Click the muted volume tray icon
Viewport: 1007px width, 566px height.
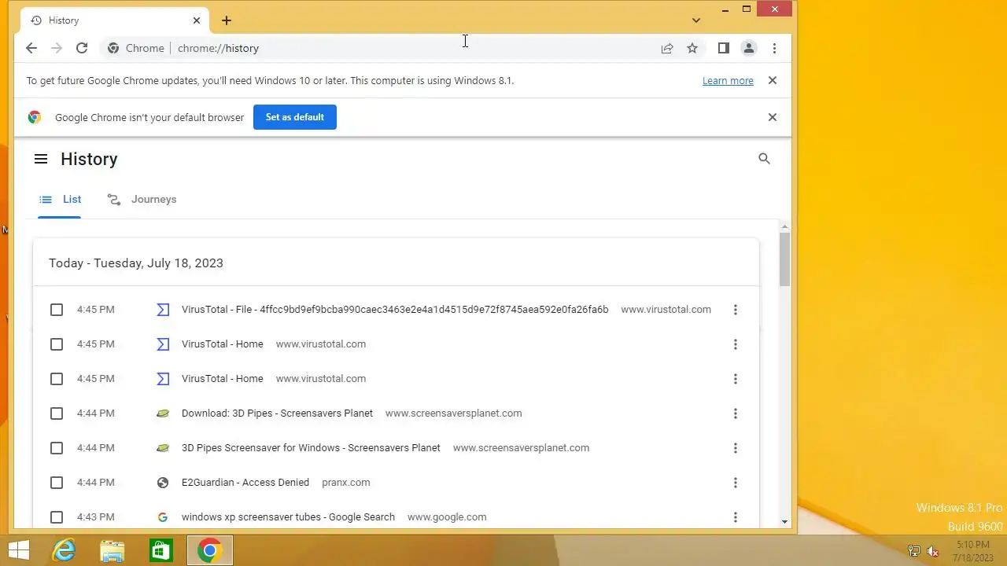point(933,551)
